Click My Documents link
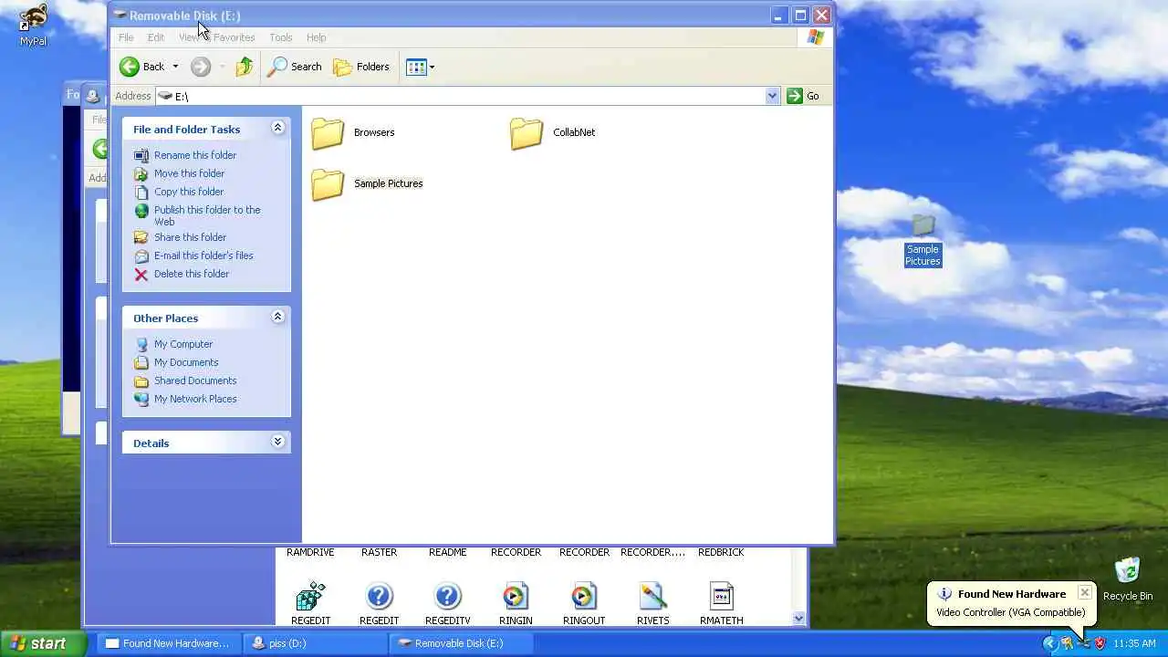The width and height of the screenshot is (1168, 657). tap(186, 362)
